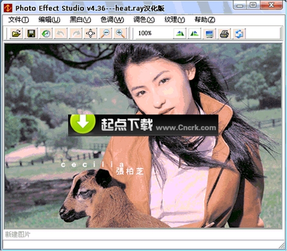
Task: Open the 色调(W) menu
Action: 112,19
